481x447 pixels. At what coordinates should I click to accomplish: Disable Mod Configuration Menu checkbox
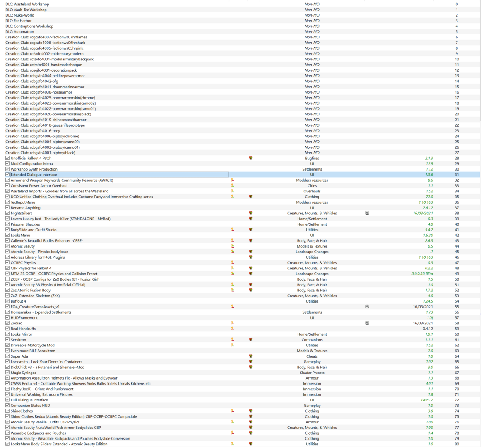pos(7,163)
